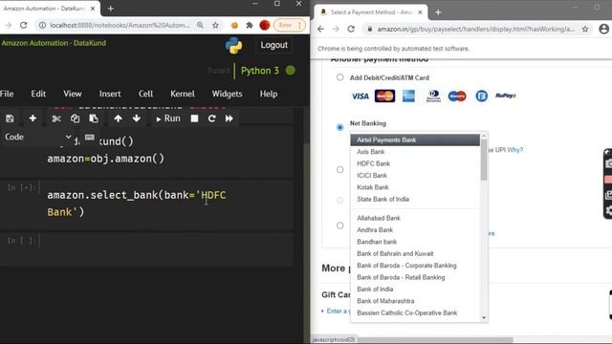
Task: Open the Amazon Automation - DataKund notebook title
Action: (54, 43)
